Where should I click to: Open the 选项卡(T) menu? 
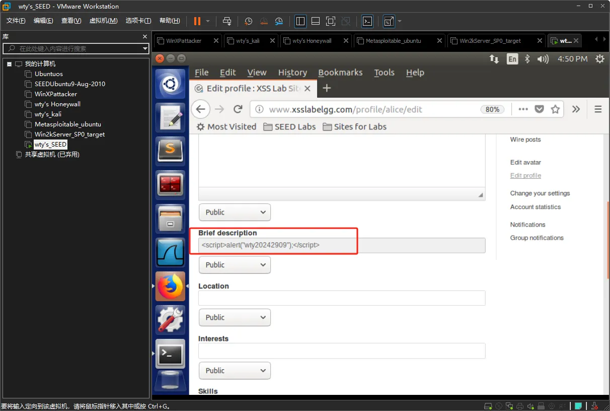click(x=138, y=21)
